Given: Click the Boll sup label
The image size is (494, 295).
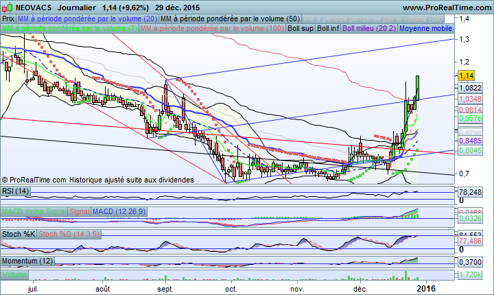Looking at the screenshot, I should tap(301, 28).
